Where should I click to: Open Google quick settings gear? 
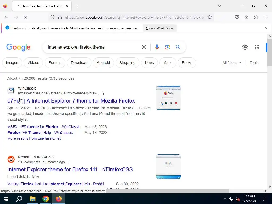pos(245,47)
